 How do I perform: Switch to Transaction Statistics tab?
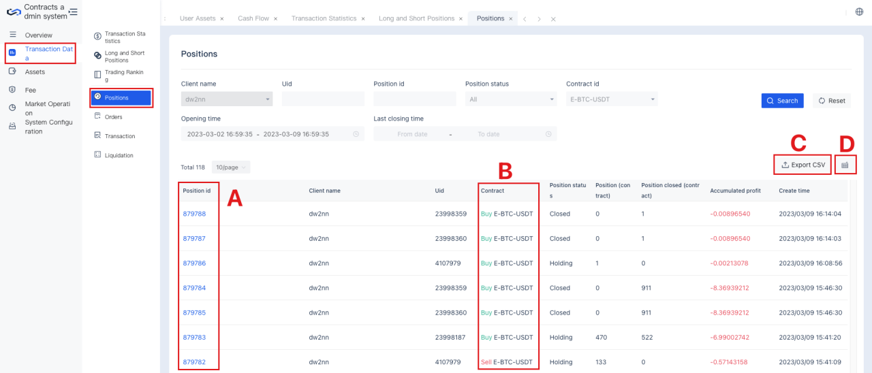(x=324, y=18)
